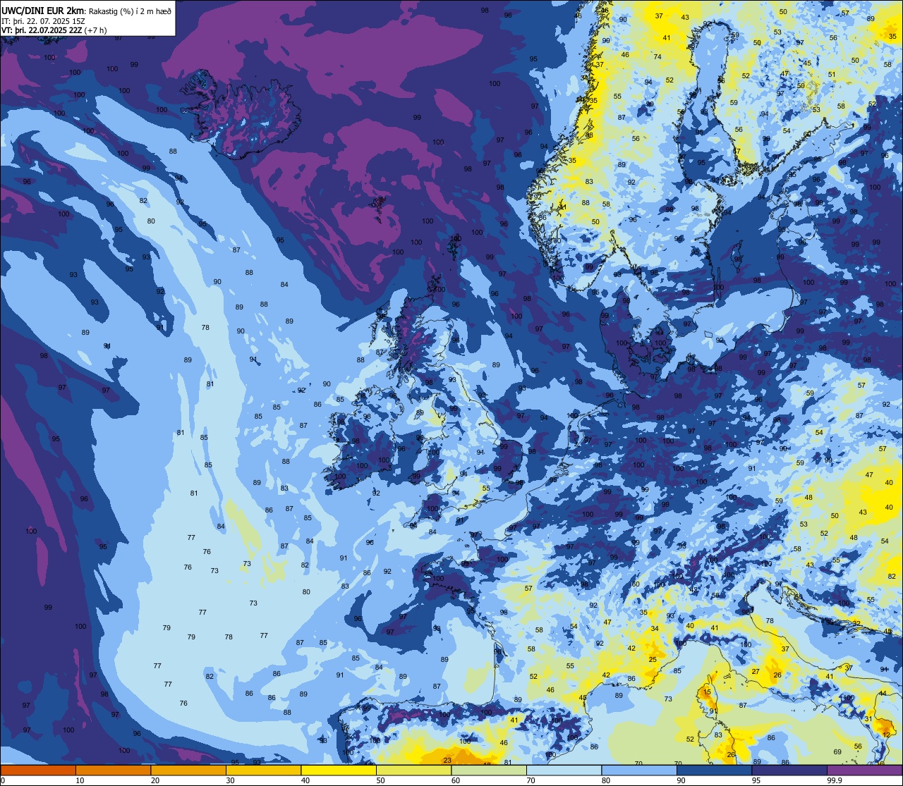Click the 20–30 amber legend swatch

[x=188, y=770]
